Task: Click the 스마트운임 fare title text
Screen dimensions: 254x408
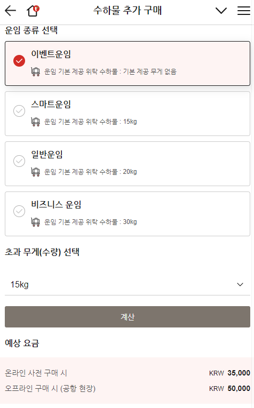Action: [51, 105]
